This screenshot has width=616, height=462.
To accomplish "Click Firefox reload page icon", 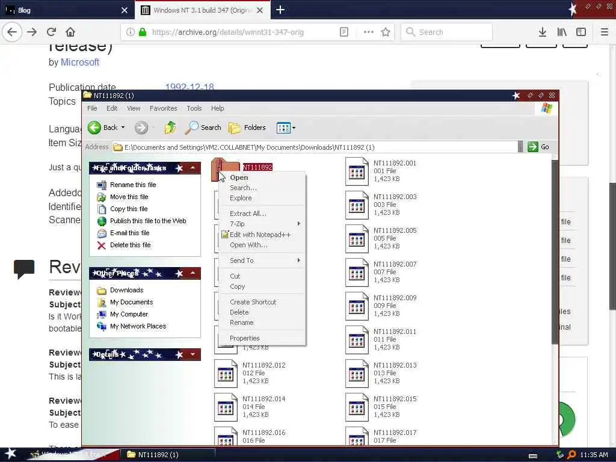I will pos(51,32).
